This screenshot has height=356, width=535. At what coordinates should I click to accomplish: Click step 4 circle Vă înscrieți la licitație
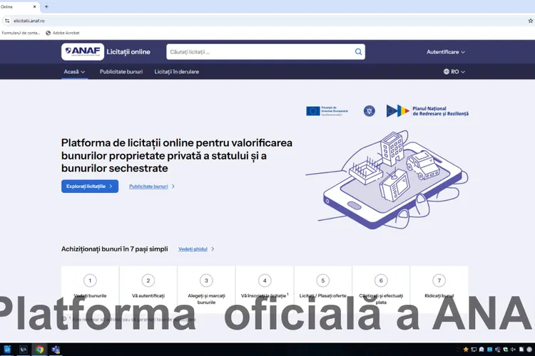[x=265, y=281]
